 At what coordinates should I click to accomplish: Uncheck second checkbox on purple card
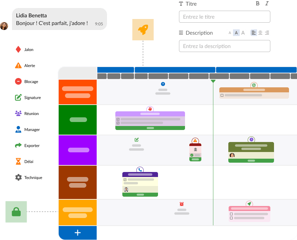pos(118,123)
